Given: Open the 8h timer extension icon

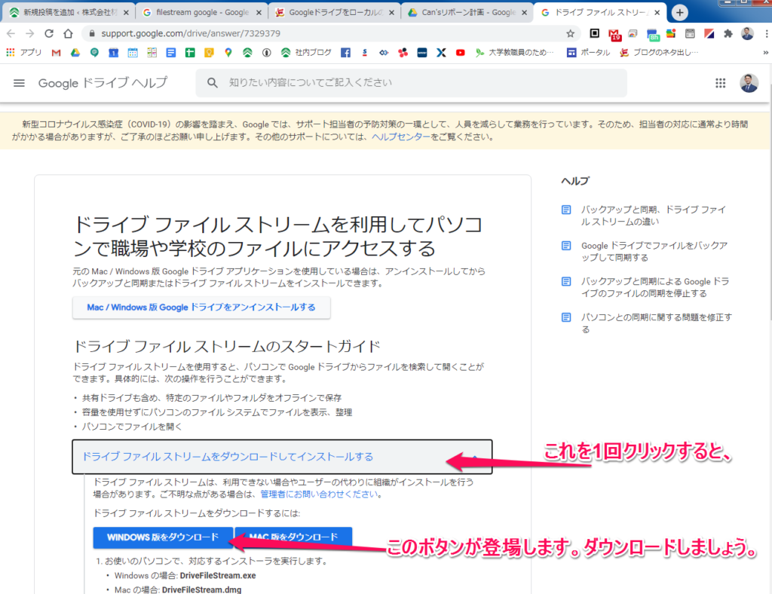Looking at the screenshot, I should [x=652, y=35].
